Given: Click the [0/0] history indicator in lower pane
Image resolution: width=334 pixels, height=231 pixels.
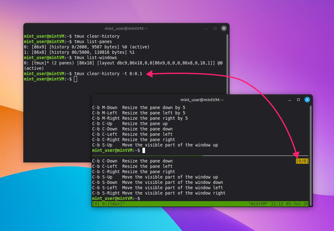Looking at the screenshot, I should [302, 161].
